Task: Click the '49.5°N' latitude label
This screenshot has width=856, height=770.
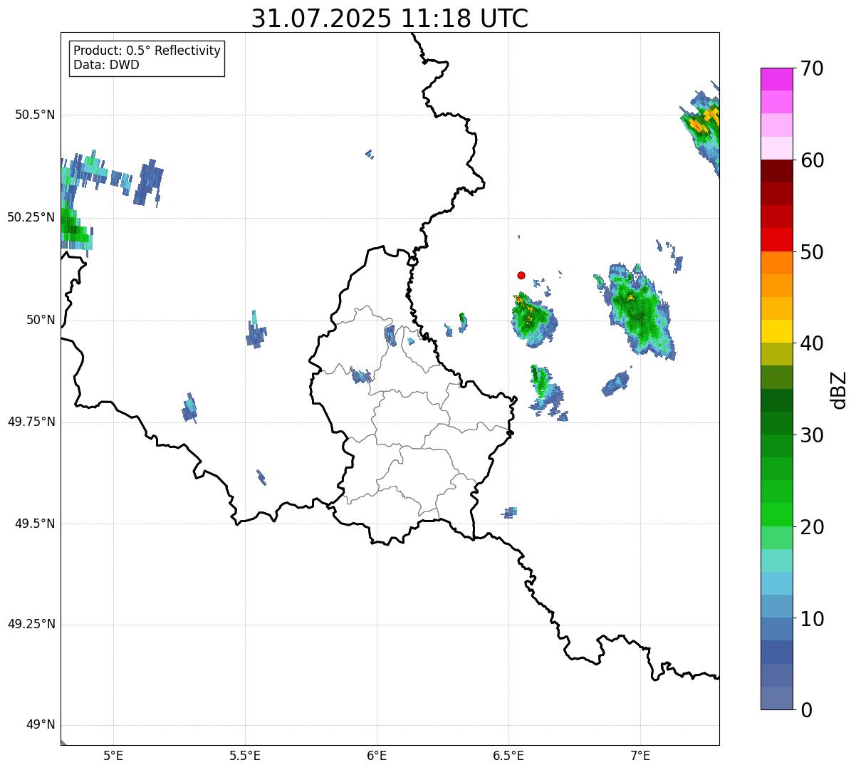Action: point(35,524)
